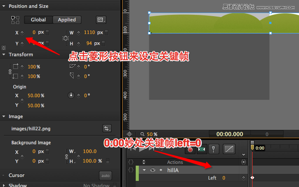Click the width value 1110

pos(89,32)
